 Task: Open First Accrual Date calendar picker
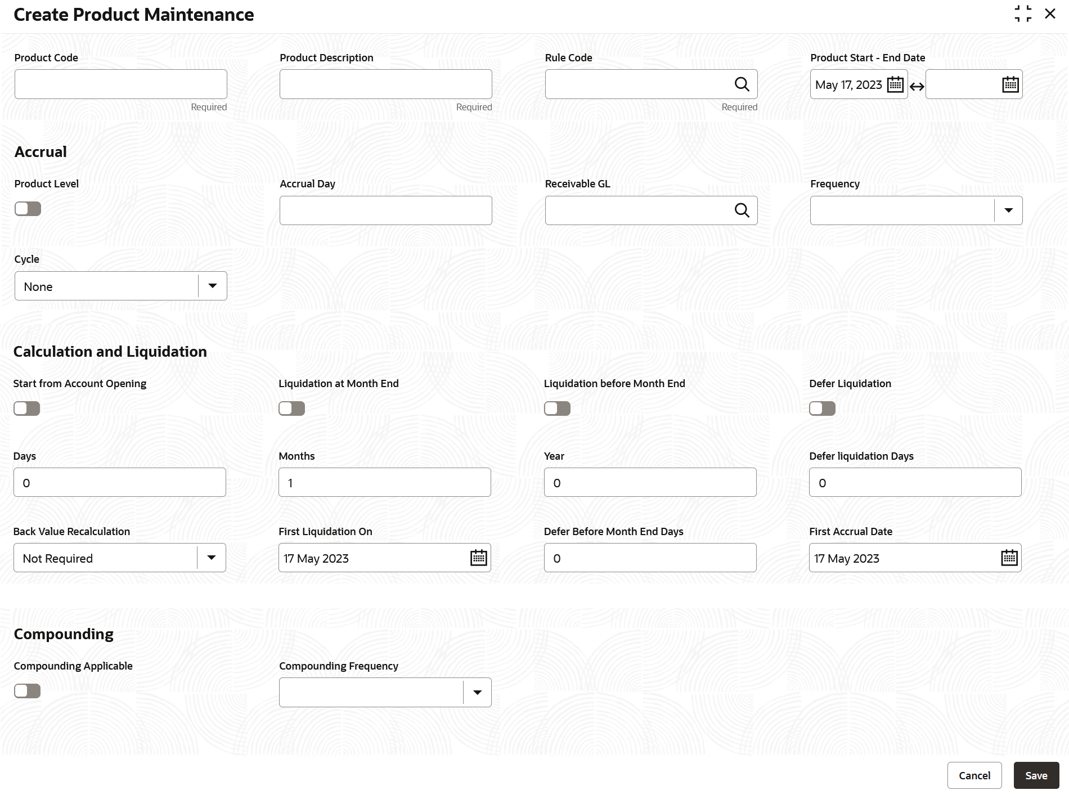[x=1009, y=558]
